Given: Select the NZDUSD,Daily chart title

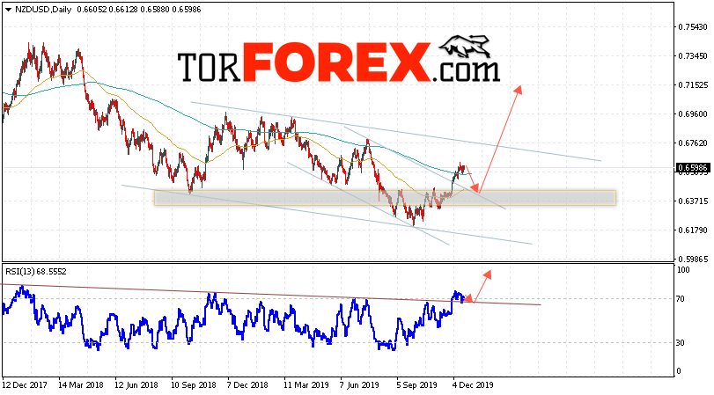Looking at the screenshot, I should (43, 10).
